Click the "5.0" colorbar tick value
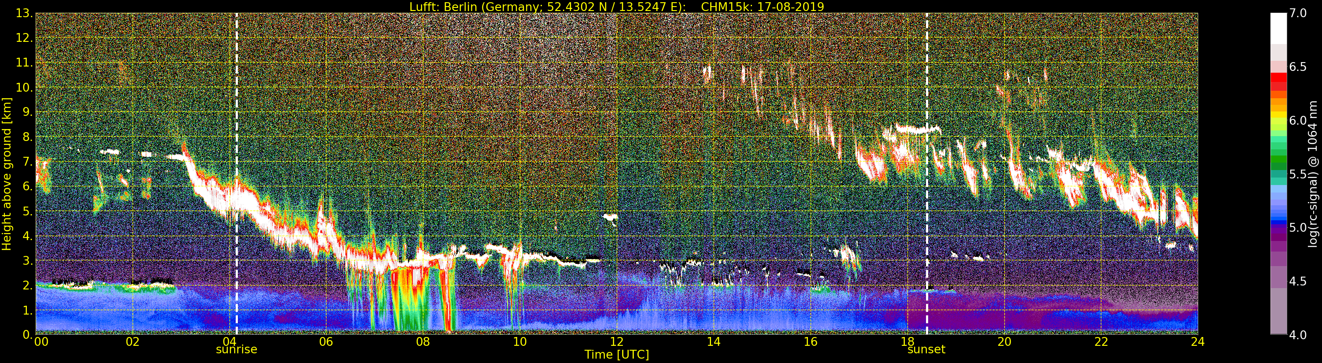Screen dimensions: 1322x363 point(1297,228)
